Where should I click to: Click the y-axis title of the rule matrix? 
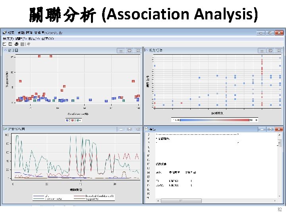147,81
